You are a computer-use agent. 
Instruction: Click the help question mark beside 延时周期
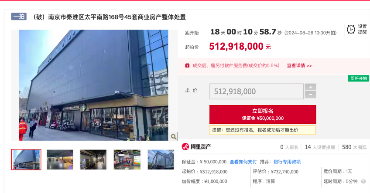click(363, 181)
